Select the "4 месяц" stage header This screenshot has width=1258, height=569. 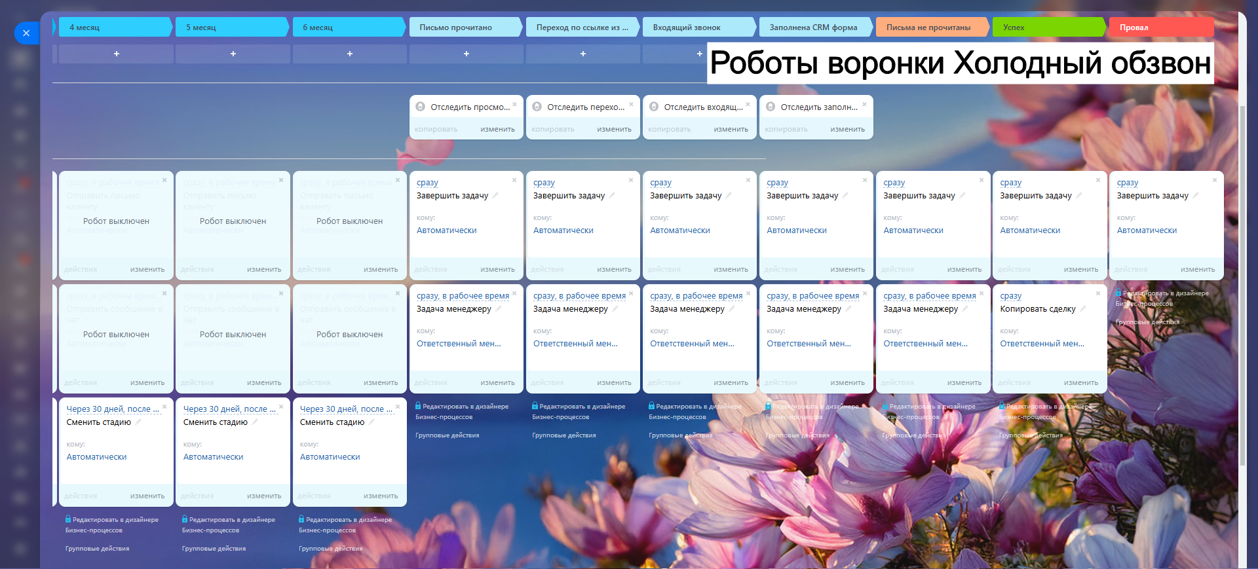click(x=117, y=28)
